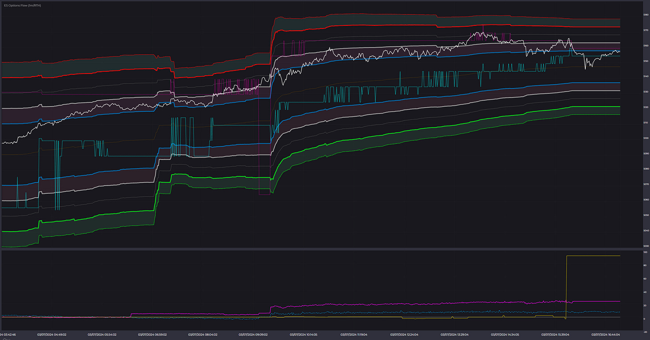Click the 03/07/2024 12:24:04 time label
The height and width of the screenshot is (340, 650).
click(404, 334)
